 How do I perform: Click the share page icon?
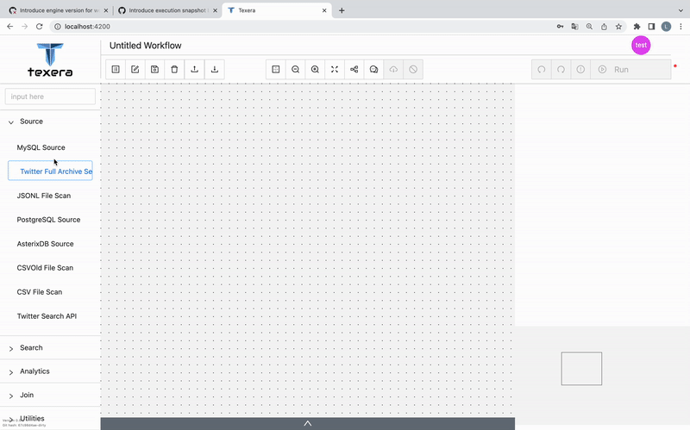pos(605,27)
